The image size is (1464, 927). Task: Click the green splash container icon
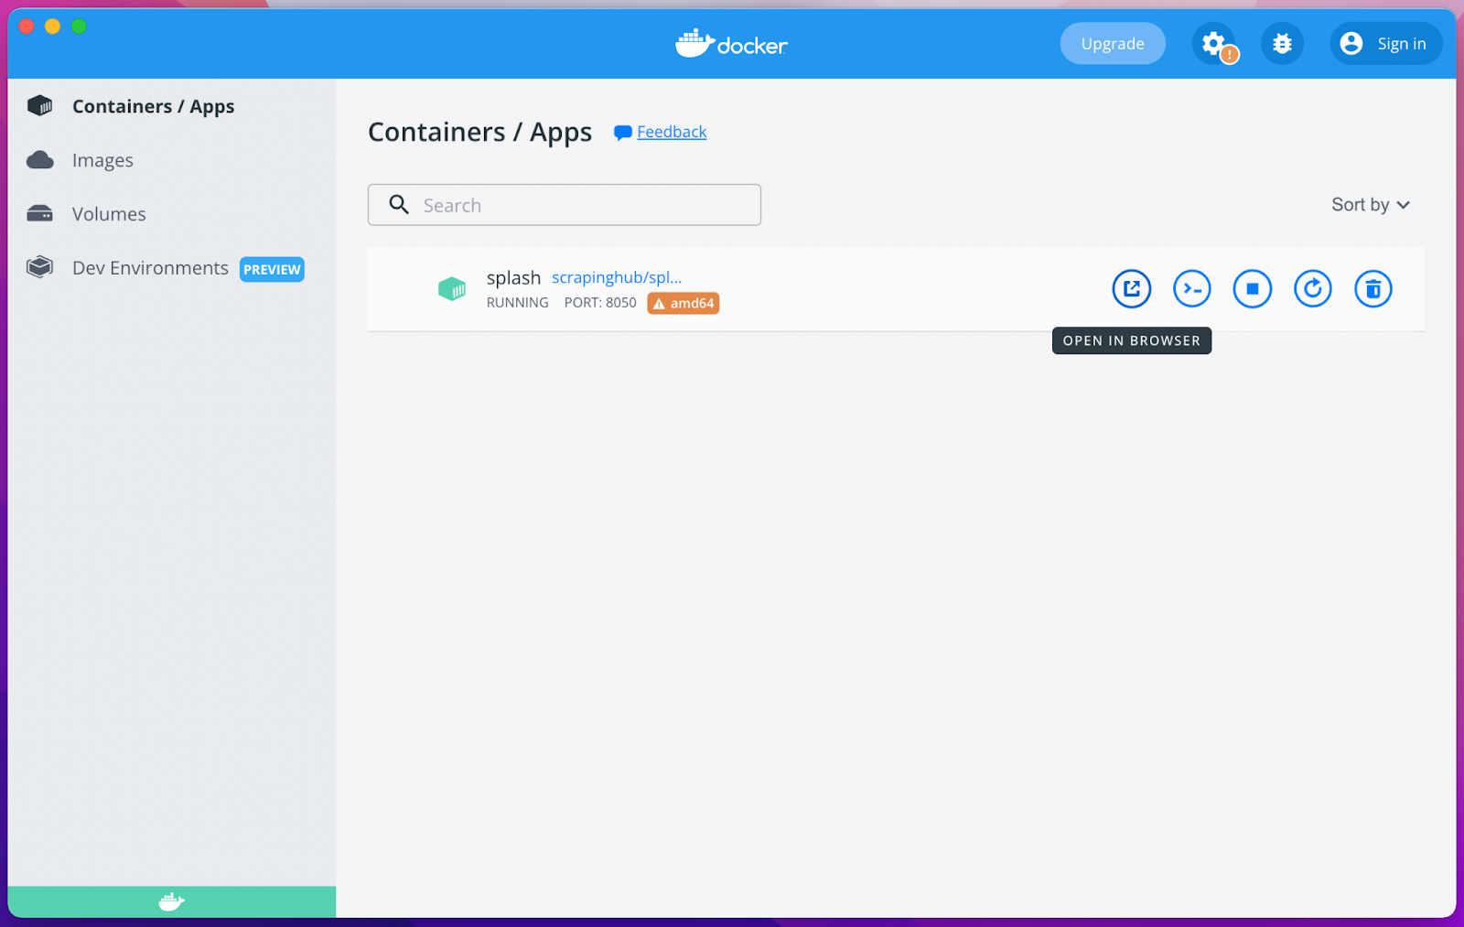[452, 289]
